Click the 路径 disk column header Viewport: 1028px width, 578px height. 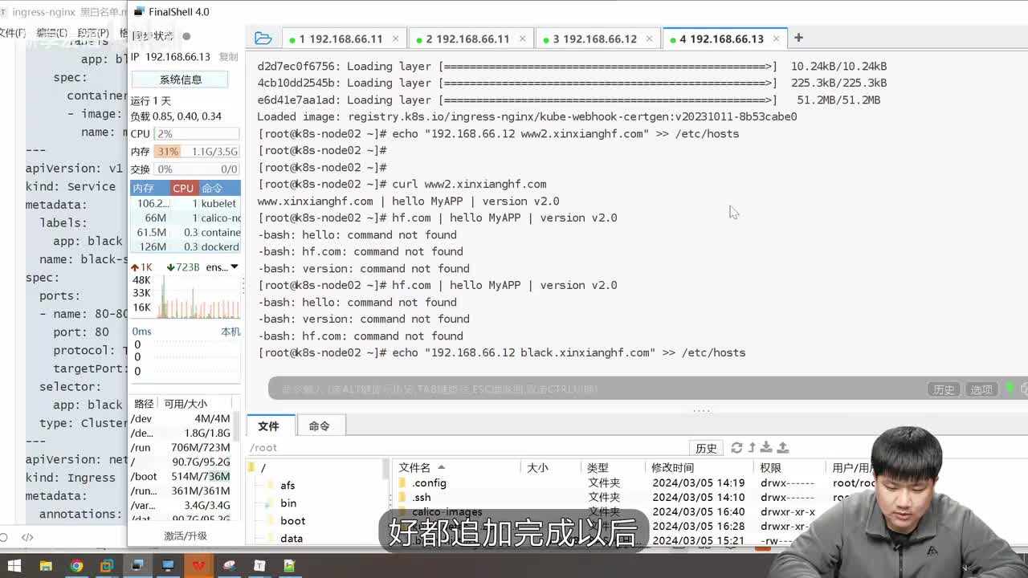(x=144, y=404)
